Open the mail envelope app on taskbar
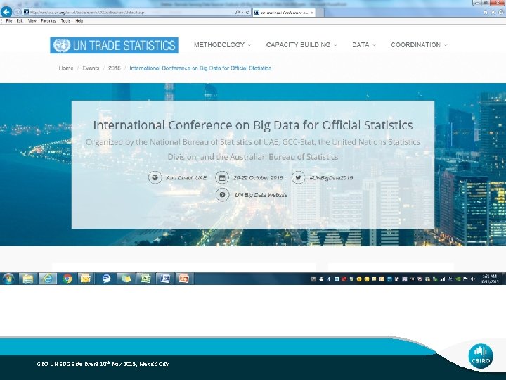This screenshot has height=380, width=506. click(x=86, y=279)
